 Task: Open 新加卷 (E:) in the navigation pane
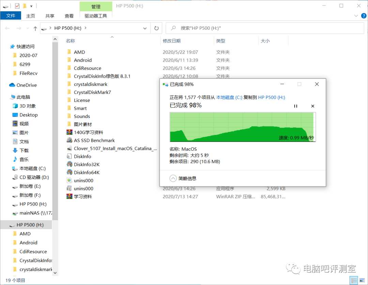coord(30,186)
